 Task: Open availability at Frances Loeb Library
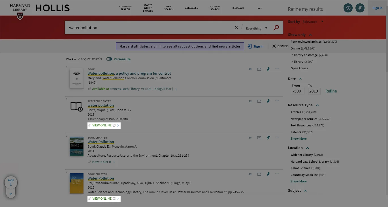tap(133, 89)
